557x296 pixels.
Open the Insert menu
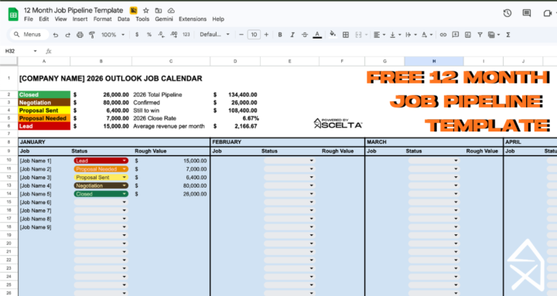(80, 19)
